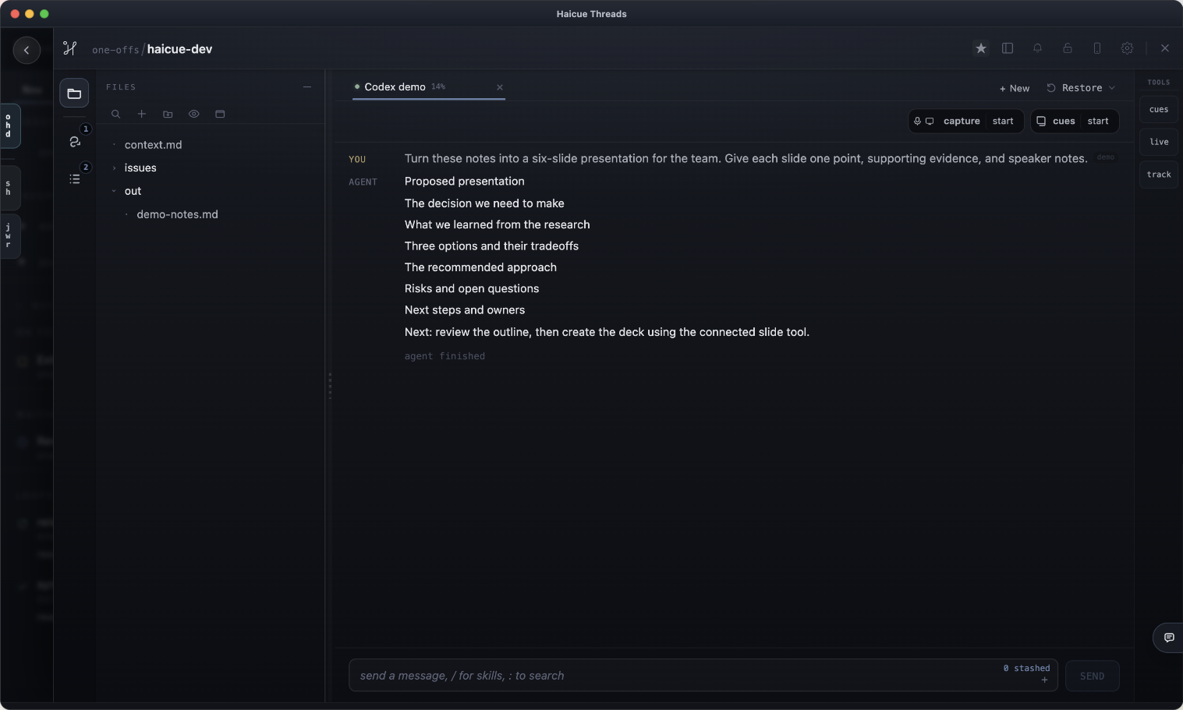1183x710 pixels.
Task: Expand the issues folder
Action: (140, 168)
